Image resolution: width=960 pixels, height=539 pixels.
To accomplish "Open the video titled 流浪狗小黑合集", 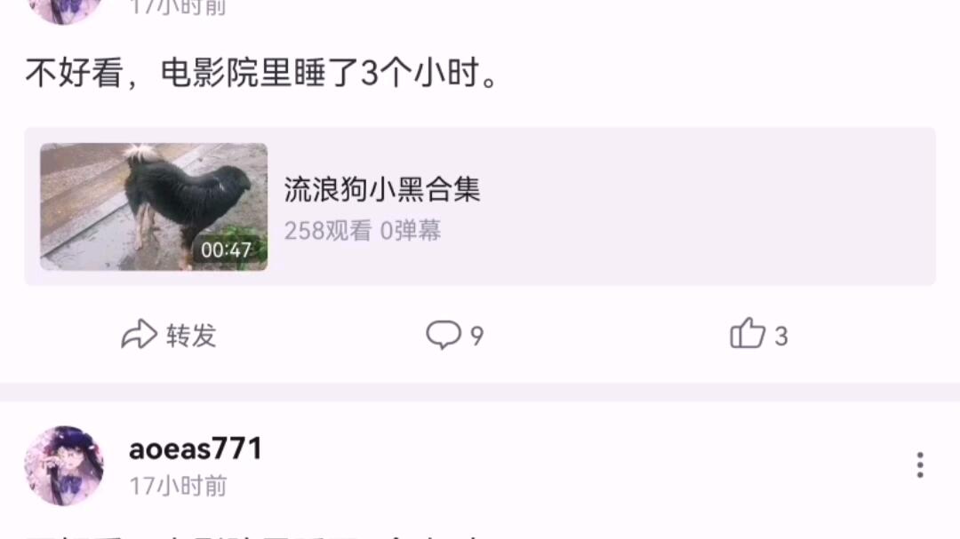I will tap(382, 189).
